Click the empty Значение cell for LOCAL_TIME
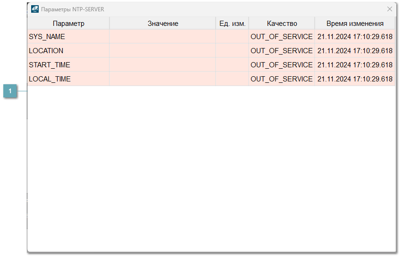The image size is (402, 257). point(163,79)
